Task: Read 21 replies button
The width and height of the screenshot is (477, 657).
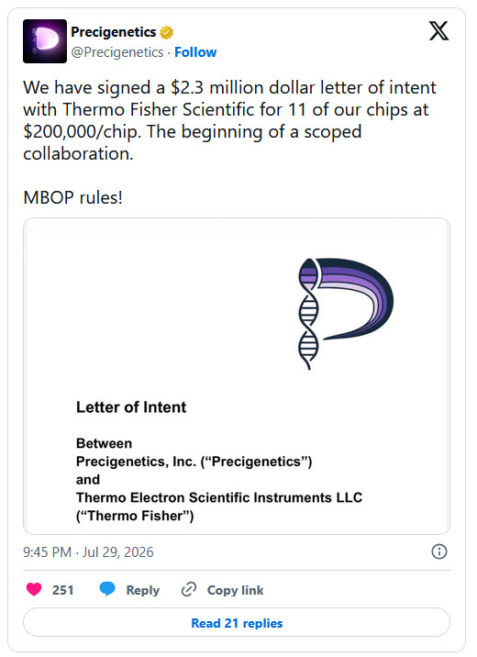Action: 237,623
